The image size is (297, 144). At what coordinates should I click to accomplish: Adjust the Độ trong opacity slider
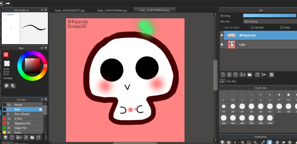click(270, 16)
